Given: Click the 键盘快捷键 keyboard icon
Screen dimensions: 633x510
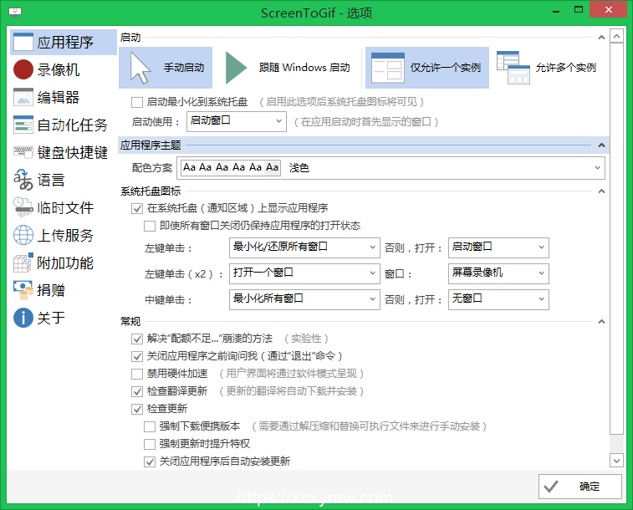Looking at the screenshot, I should [x=23, y=151].
